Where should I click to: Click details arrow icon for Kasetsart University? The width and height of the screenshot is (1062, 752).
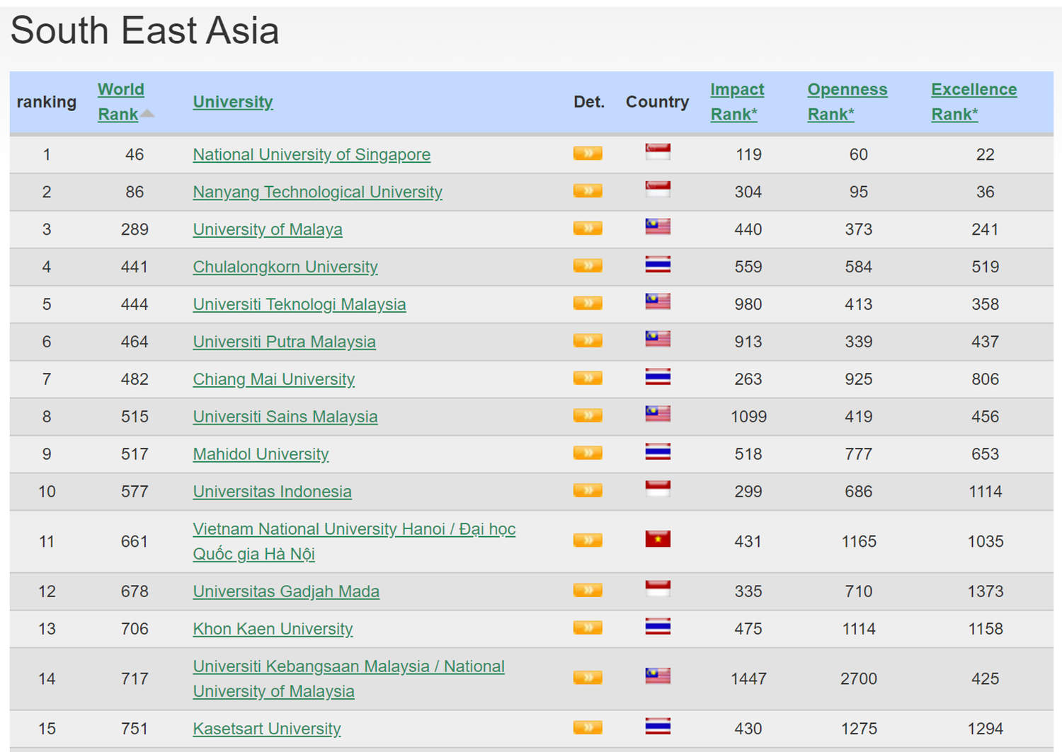point(588,728)
